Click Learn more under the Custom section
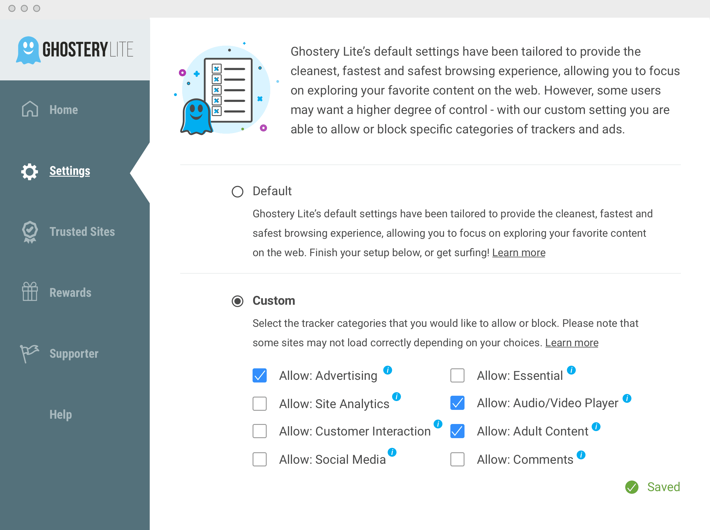The width and height of the screenshot is (710, 530). click(571, 342)
